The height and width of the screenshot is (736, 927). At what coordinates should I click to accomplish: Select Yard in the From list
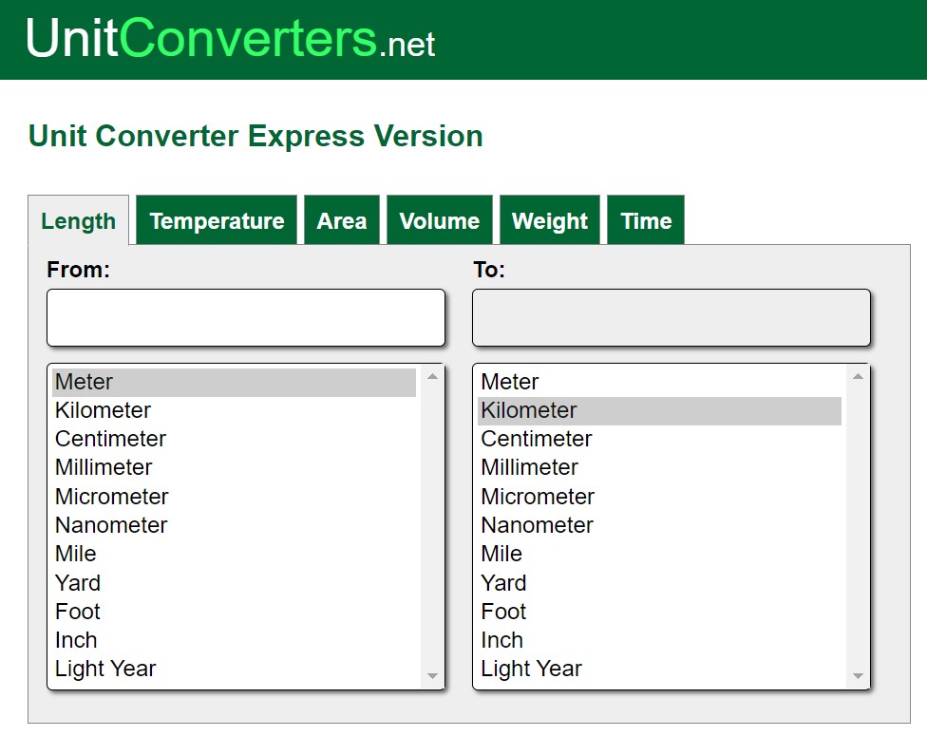pyautogui.click(x=234, y=583)
